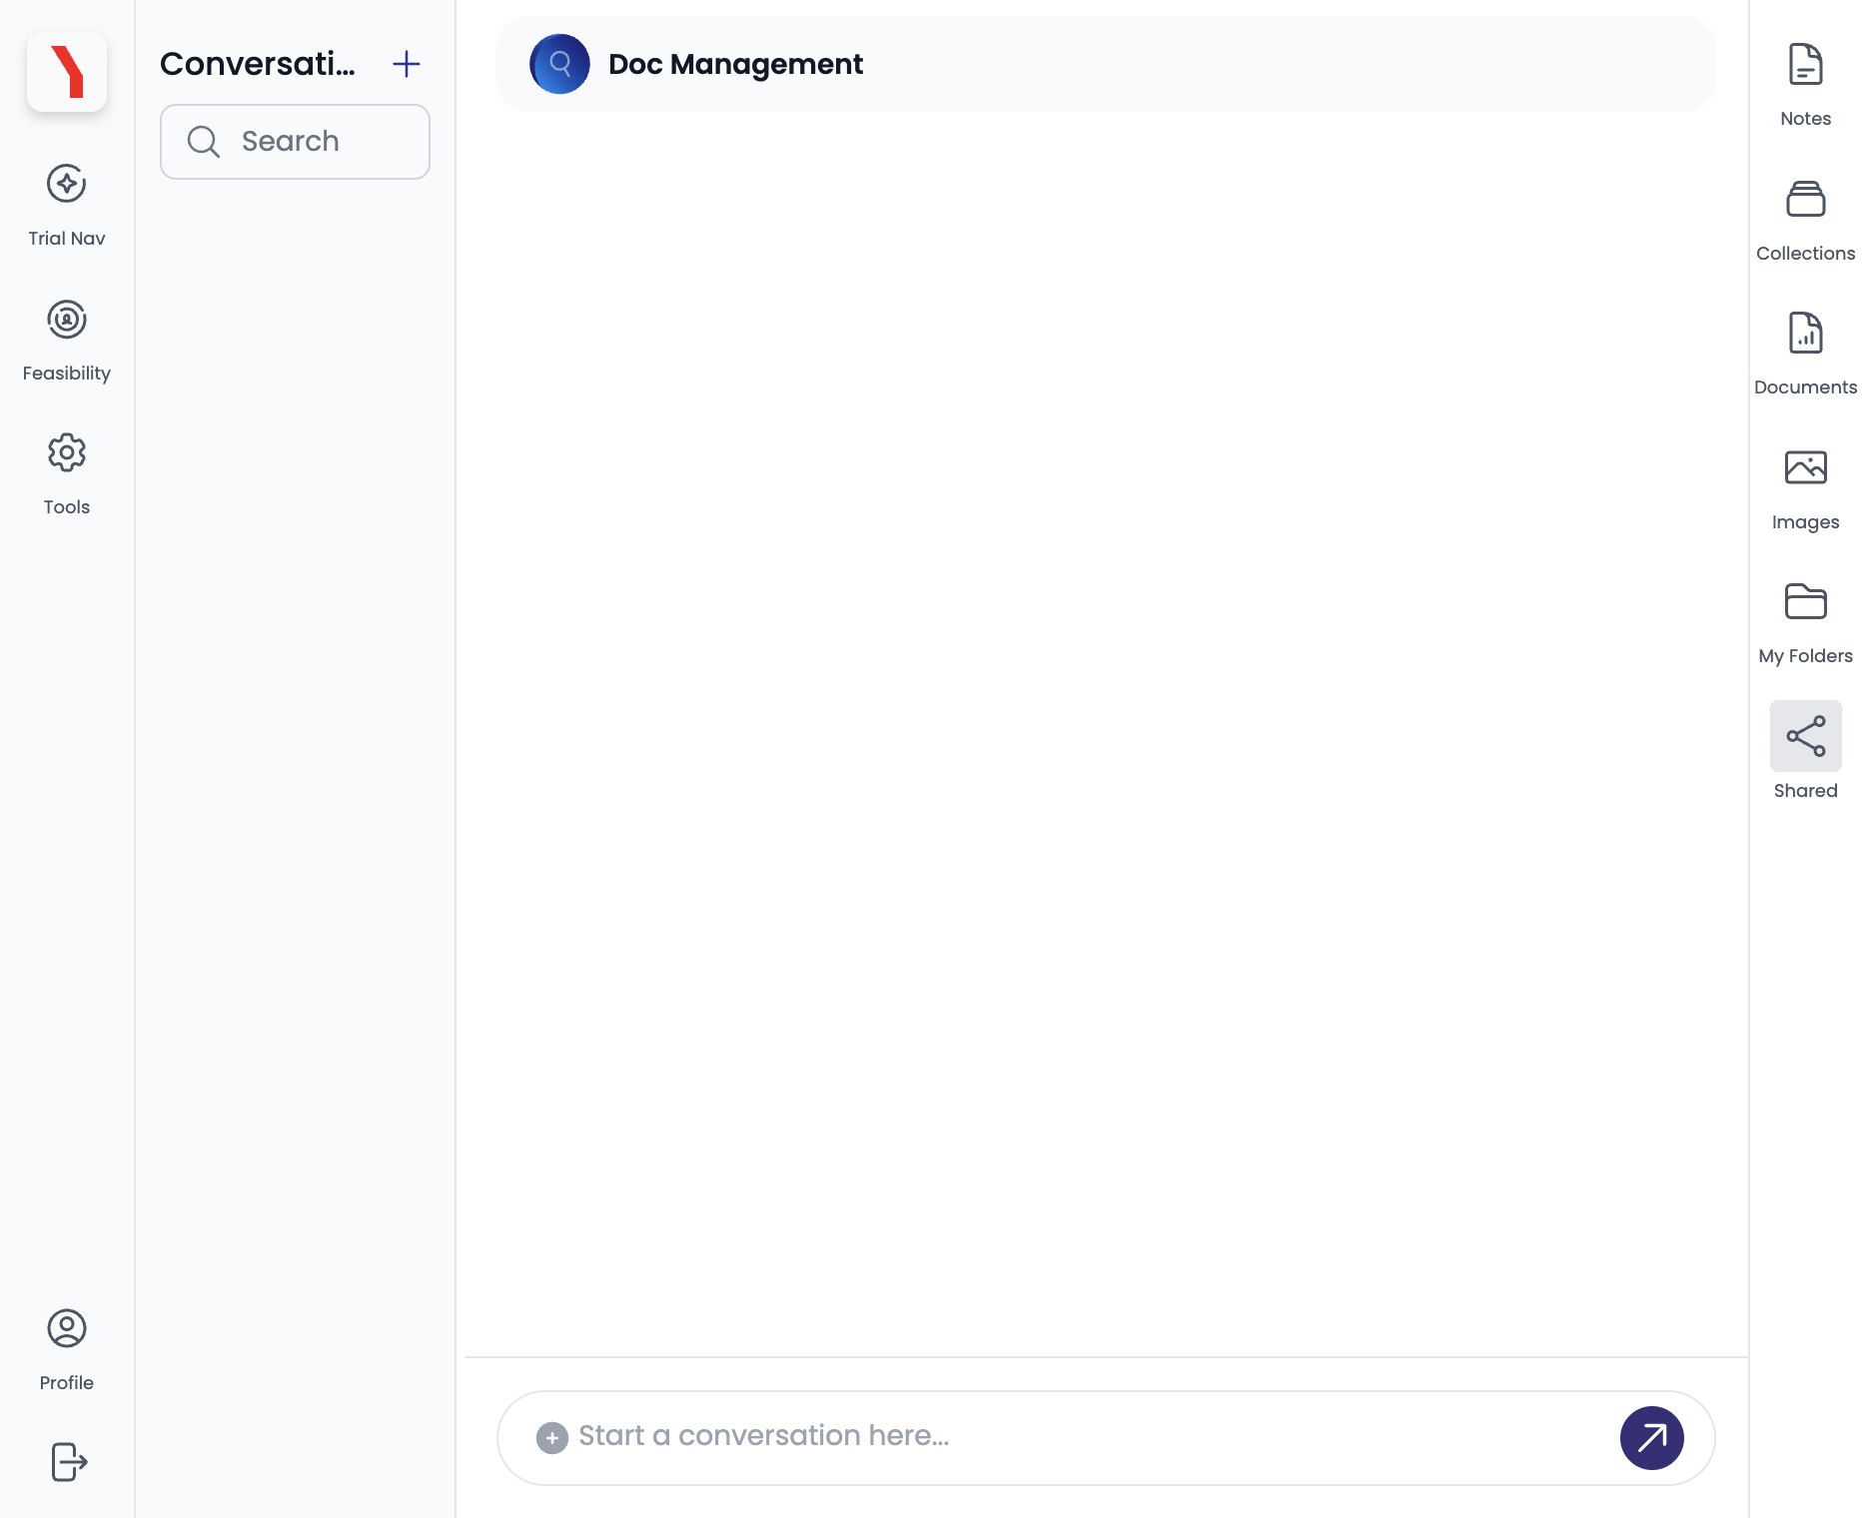Open the Shared panel
The height and width of the screenshot is (1518, 1862).
click(x=1806, y=751)
